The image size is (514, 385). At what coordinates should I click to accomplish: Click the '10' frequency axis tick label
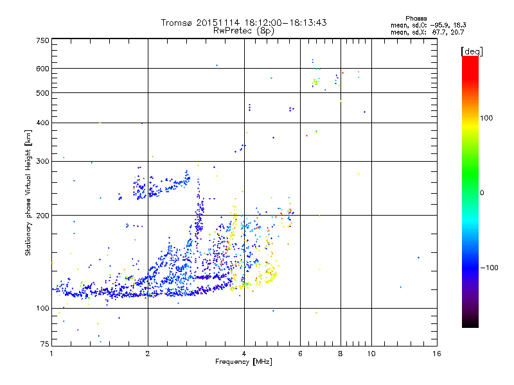[371, 354]
